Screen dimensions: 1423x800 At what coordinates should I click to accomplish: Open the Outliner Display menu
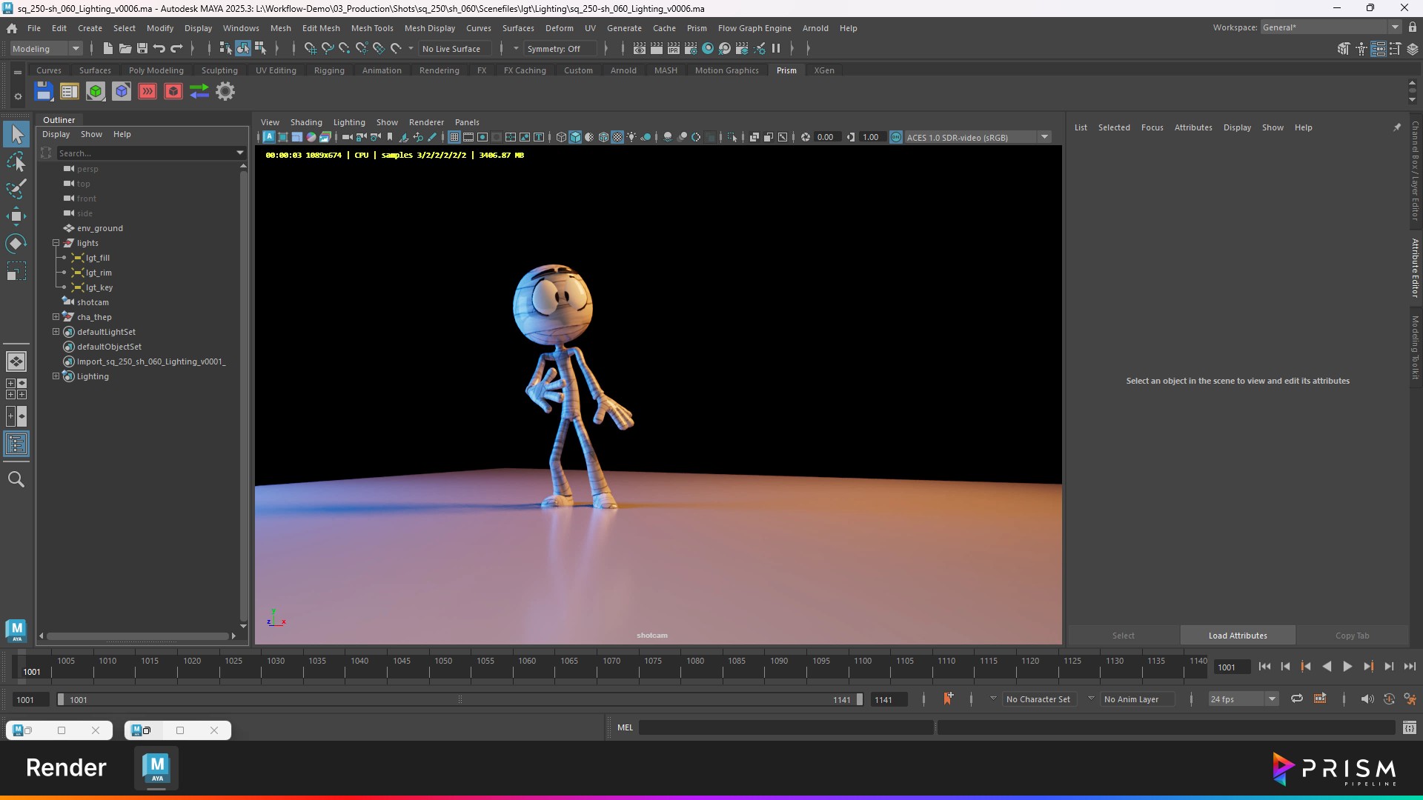point(56,134)
